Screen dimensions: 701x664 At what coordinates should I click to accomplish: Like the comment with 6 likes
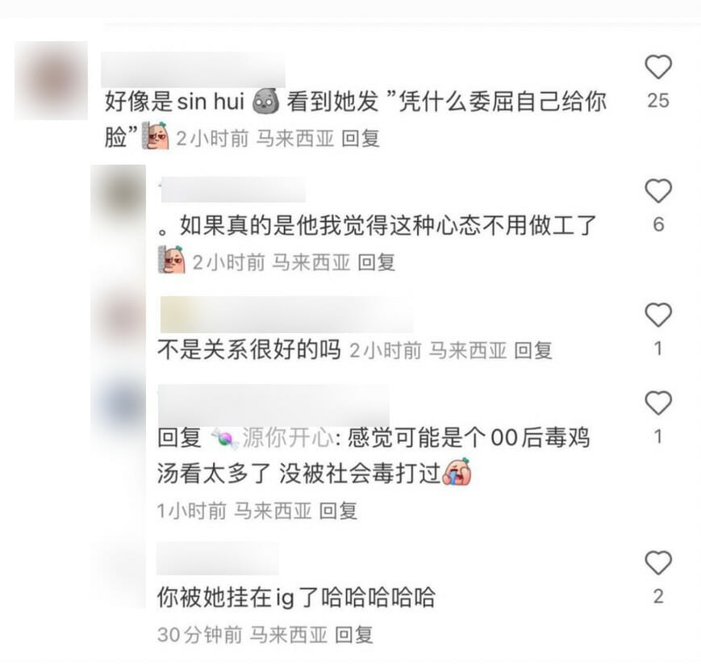click(x=658, y=191)
